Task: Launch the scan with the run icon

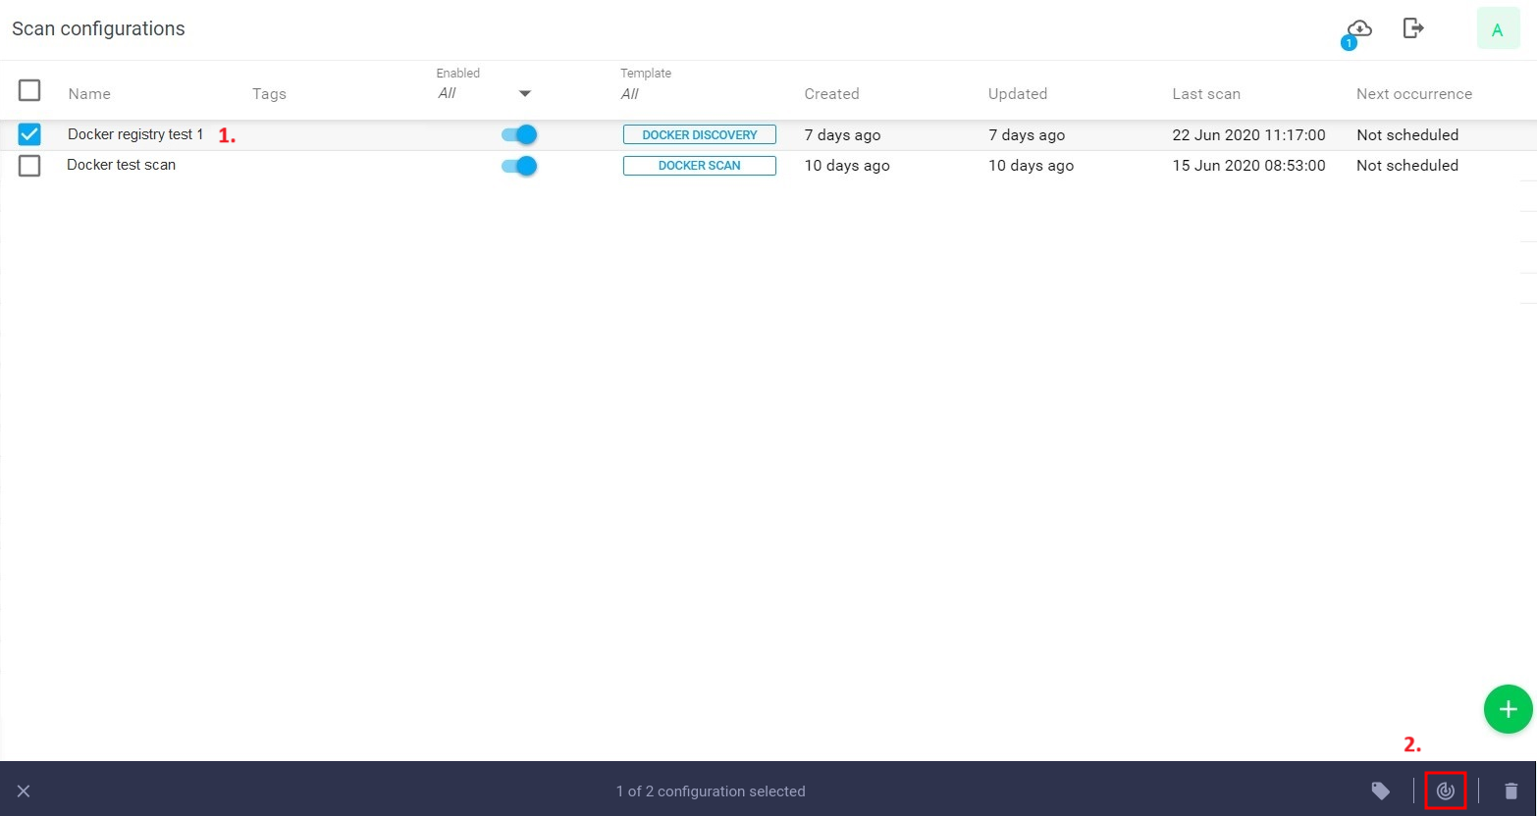Action: (x=1445, y=790)
